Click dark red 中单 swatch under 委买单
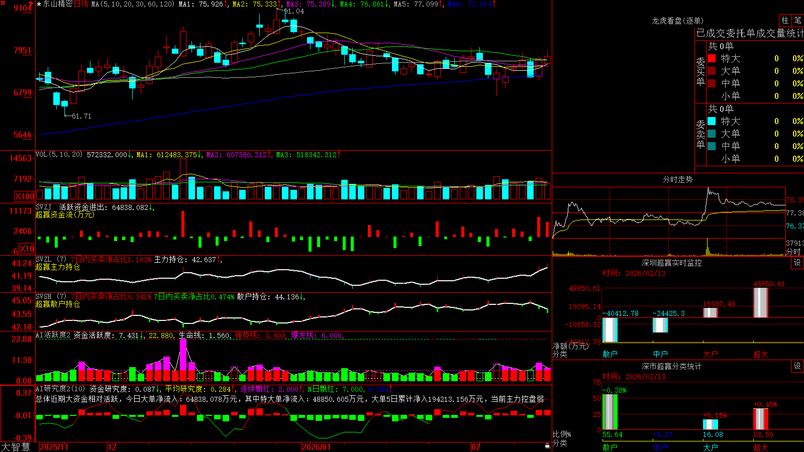804x452 pixels. [712, 83]
